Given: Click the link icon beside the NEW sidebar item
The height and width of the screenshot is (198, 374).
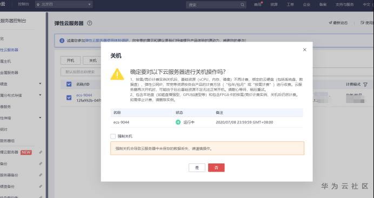Looking at the screenshot, I should tap(41, 152).
